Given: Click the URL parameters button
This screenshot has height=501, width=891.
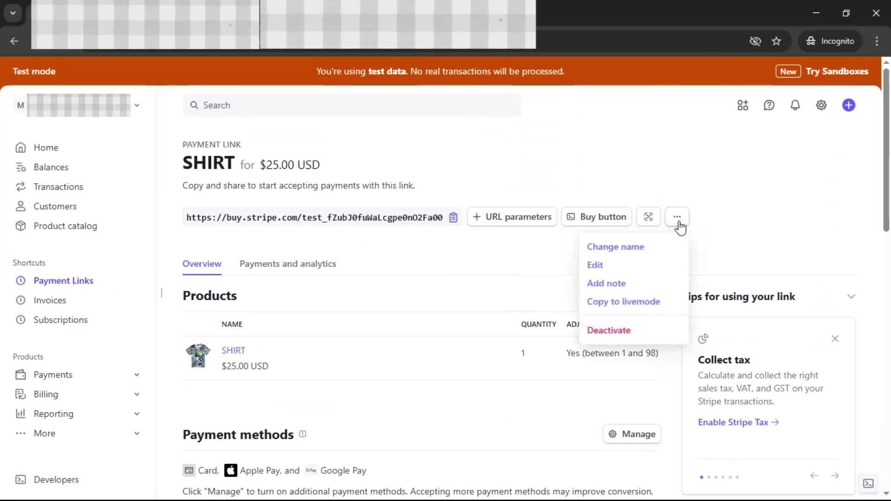Looking at the screenshot, I should pos(512,217).
